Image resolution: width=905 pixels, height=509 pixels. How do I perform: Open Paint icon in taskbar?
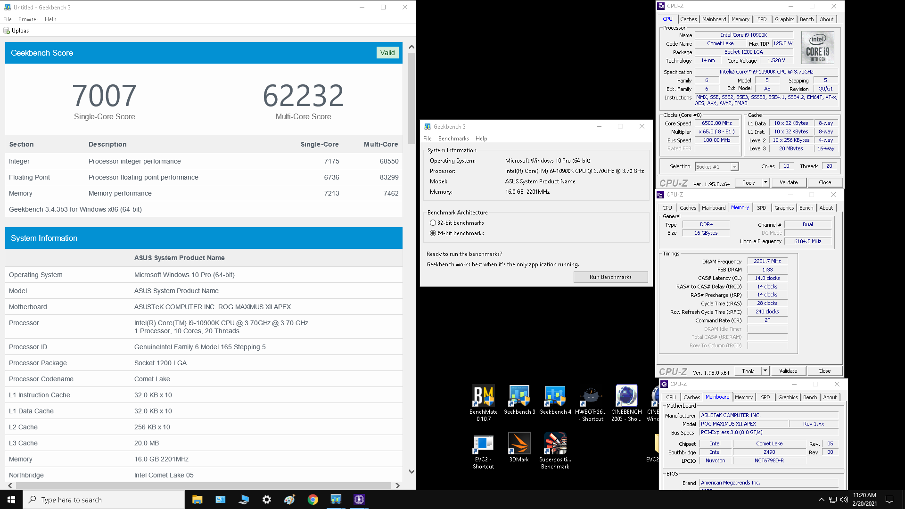click(x=290, y=500)
